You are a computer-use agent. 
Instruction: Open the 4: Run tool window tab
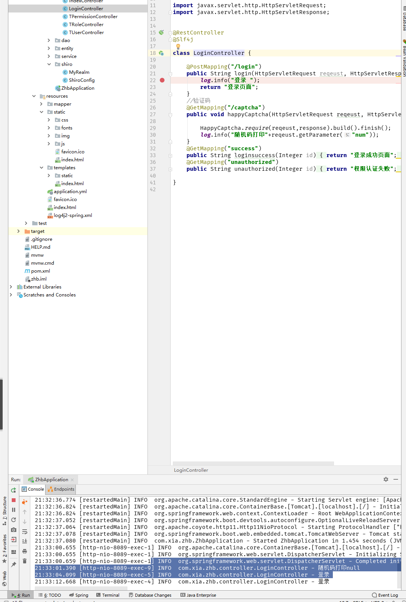21,595
